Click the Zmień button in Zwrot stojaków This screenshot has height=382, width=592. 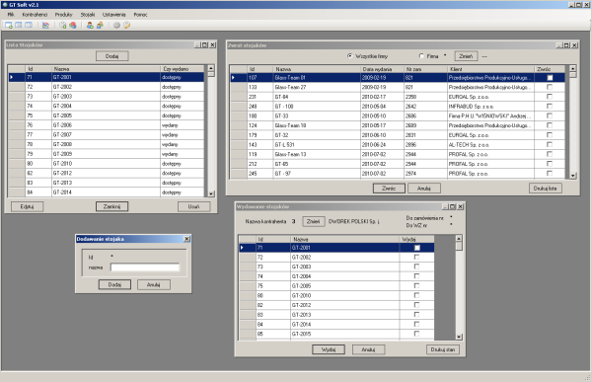click(x=466, y=56)
